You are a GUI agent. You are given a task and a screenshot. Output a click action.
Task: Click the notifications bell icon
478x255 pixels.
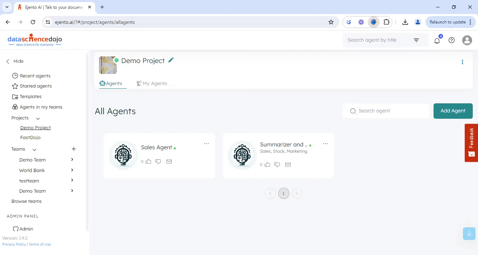tap(437, 41)
